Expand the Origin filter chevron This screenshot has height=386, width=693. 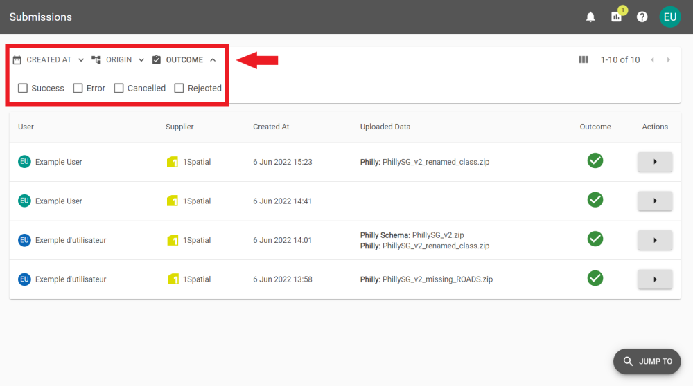[x=141, y=60]
